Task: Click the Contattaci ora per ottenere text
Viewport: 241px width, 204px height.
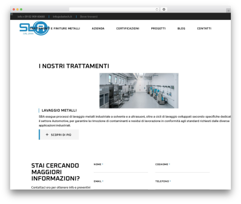Action: 61,188
